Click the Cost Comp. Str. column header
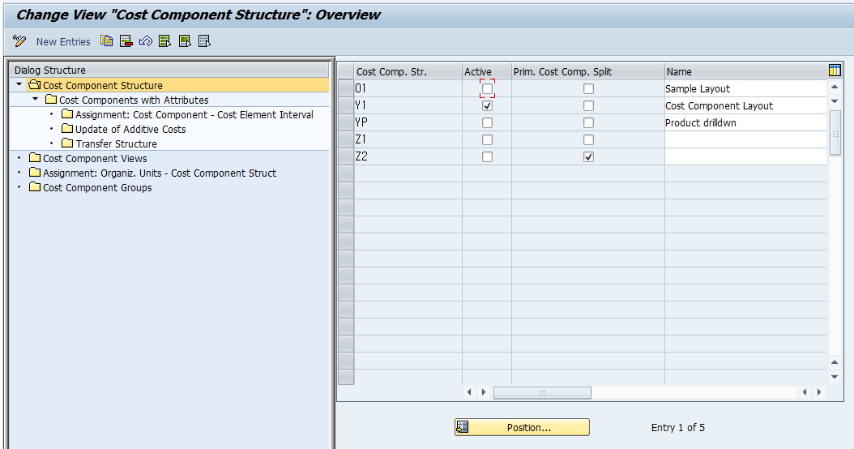 pyautogui.click(x=408, y=71)
